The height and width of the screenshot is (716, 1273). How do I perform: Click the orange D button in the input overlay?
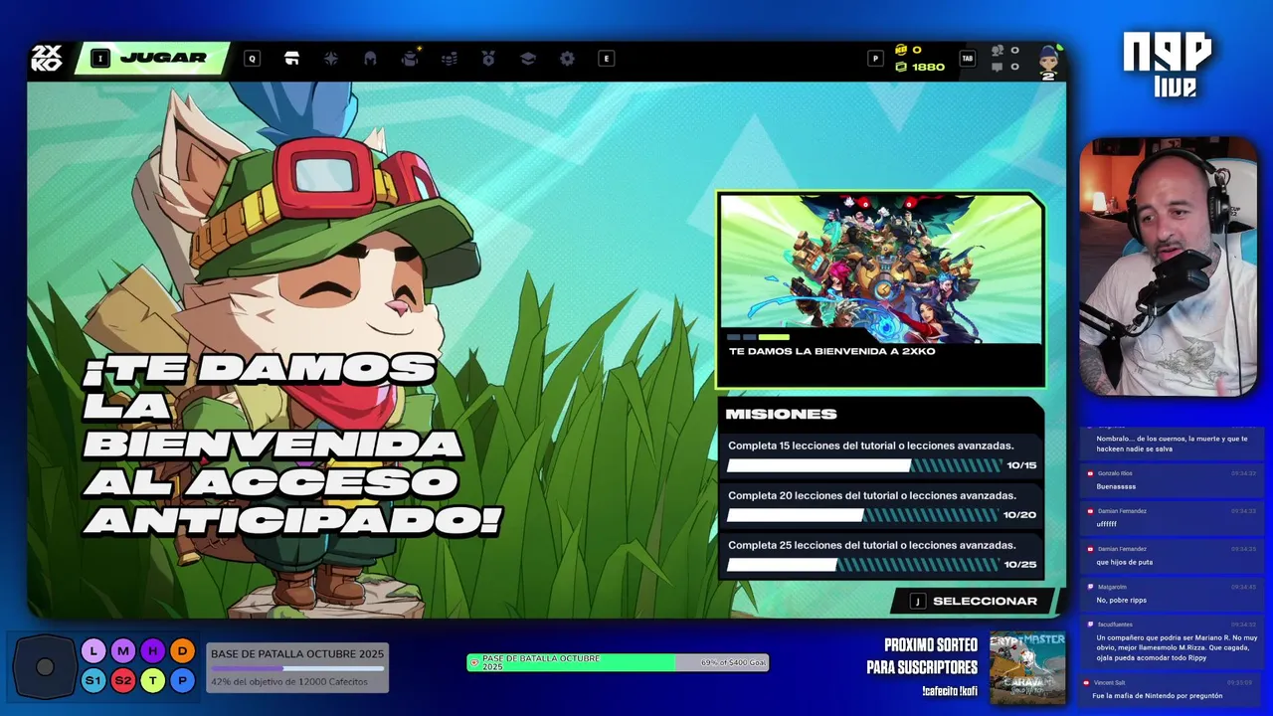pyautogui.click(x=182, y=651)
